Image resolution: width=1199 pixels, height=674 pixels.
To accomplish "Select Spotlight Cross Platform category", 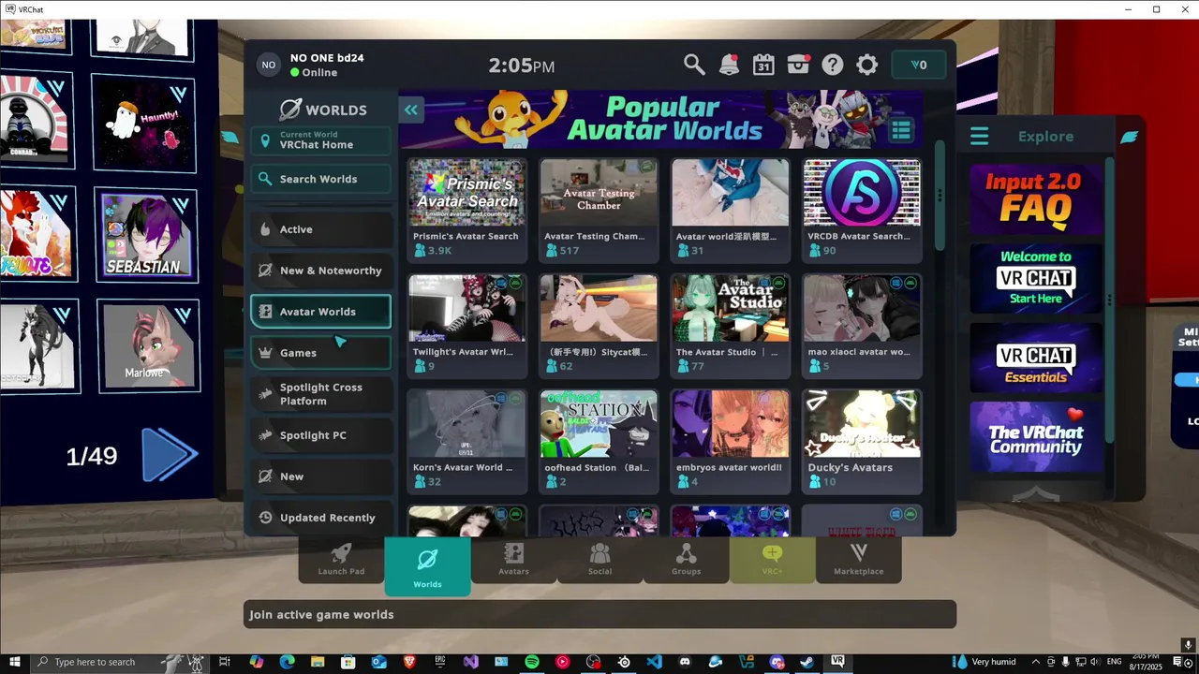I will pyautogui.click(x=320, y=394).
